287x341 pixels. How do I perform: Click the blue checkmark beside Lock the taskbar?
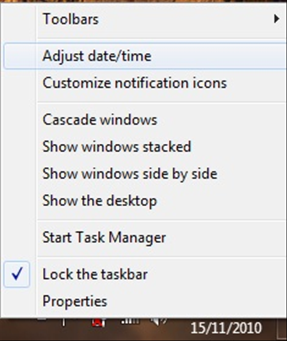[x=17, y=274]
